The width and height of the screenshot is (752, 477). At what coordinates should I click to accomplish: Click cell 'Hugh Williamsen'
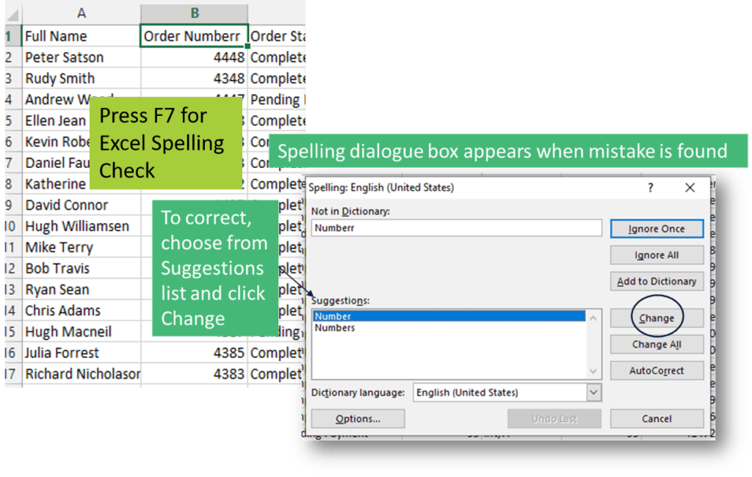click(x=81, y=226)
